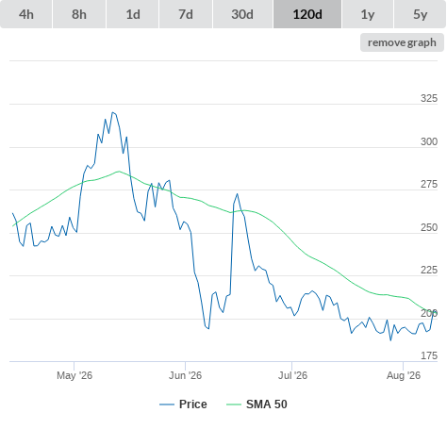Viewport: 447px width, 429px height.
Task: Click the 250 y-axis value label
Action: point(429,227)
